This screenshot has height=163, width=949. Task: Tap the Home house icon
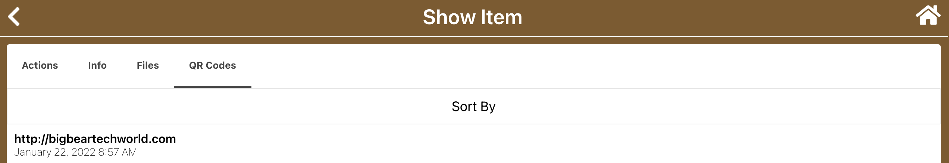928,16
